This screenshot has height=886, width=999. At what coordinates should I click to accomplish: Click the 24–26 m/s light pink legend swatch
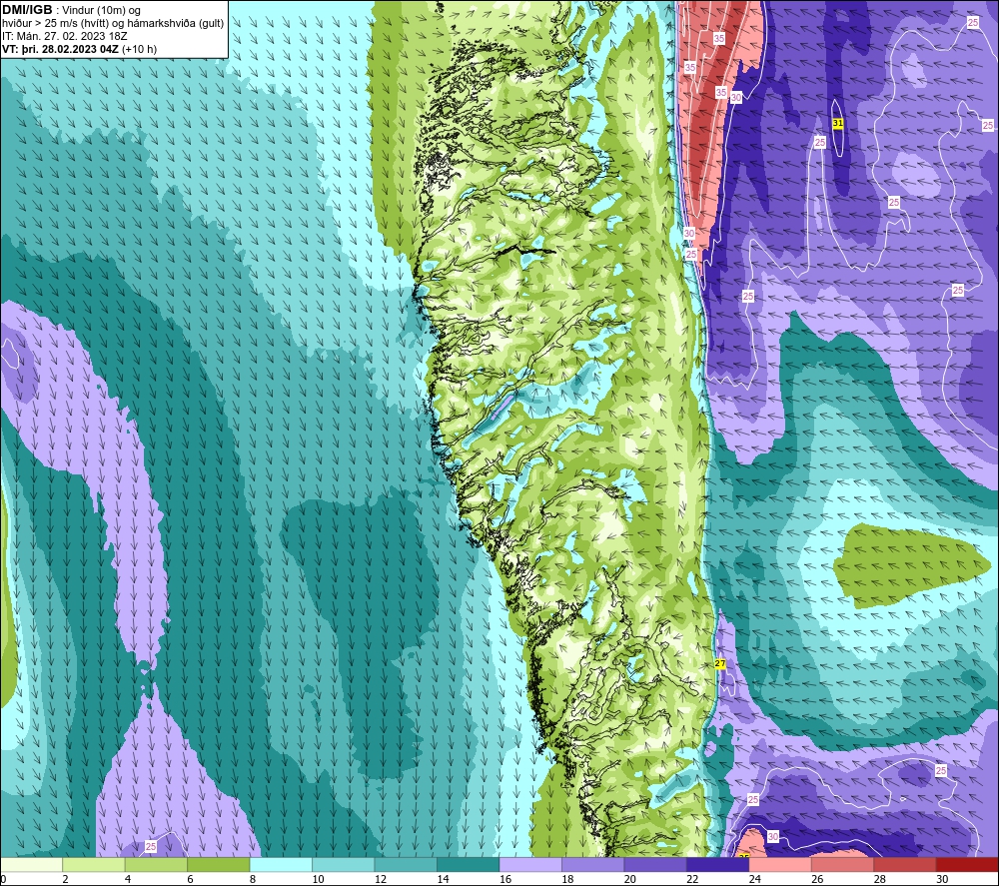[780, 865]
